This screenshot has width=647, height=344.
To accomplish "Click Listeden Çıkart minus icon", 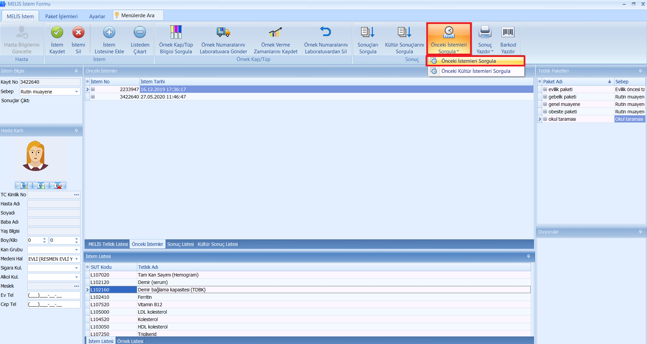I will point(140,32).
